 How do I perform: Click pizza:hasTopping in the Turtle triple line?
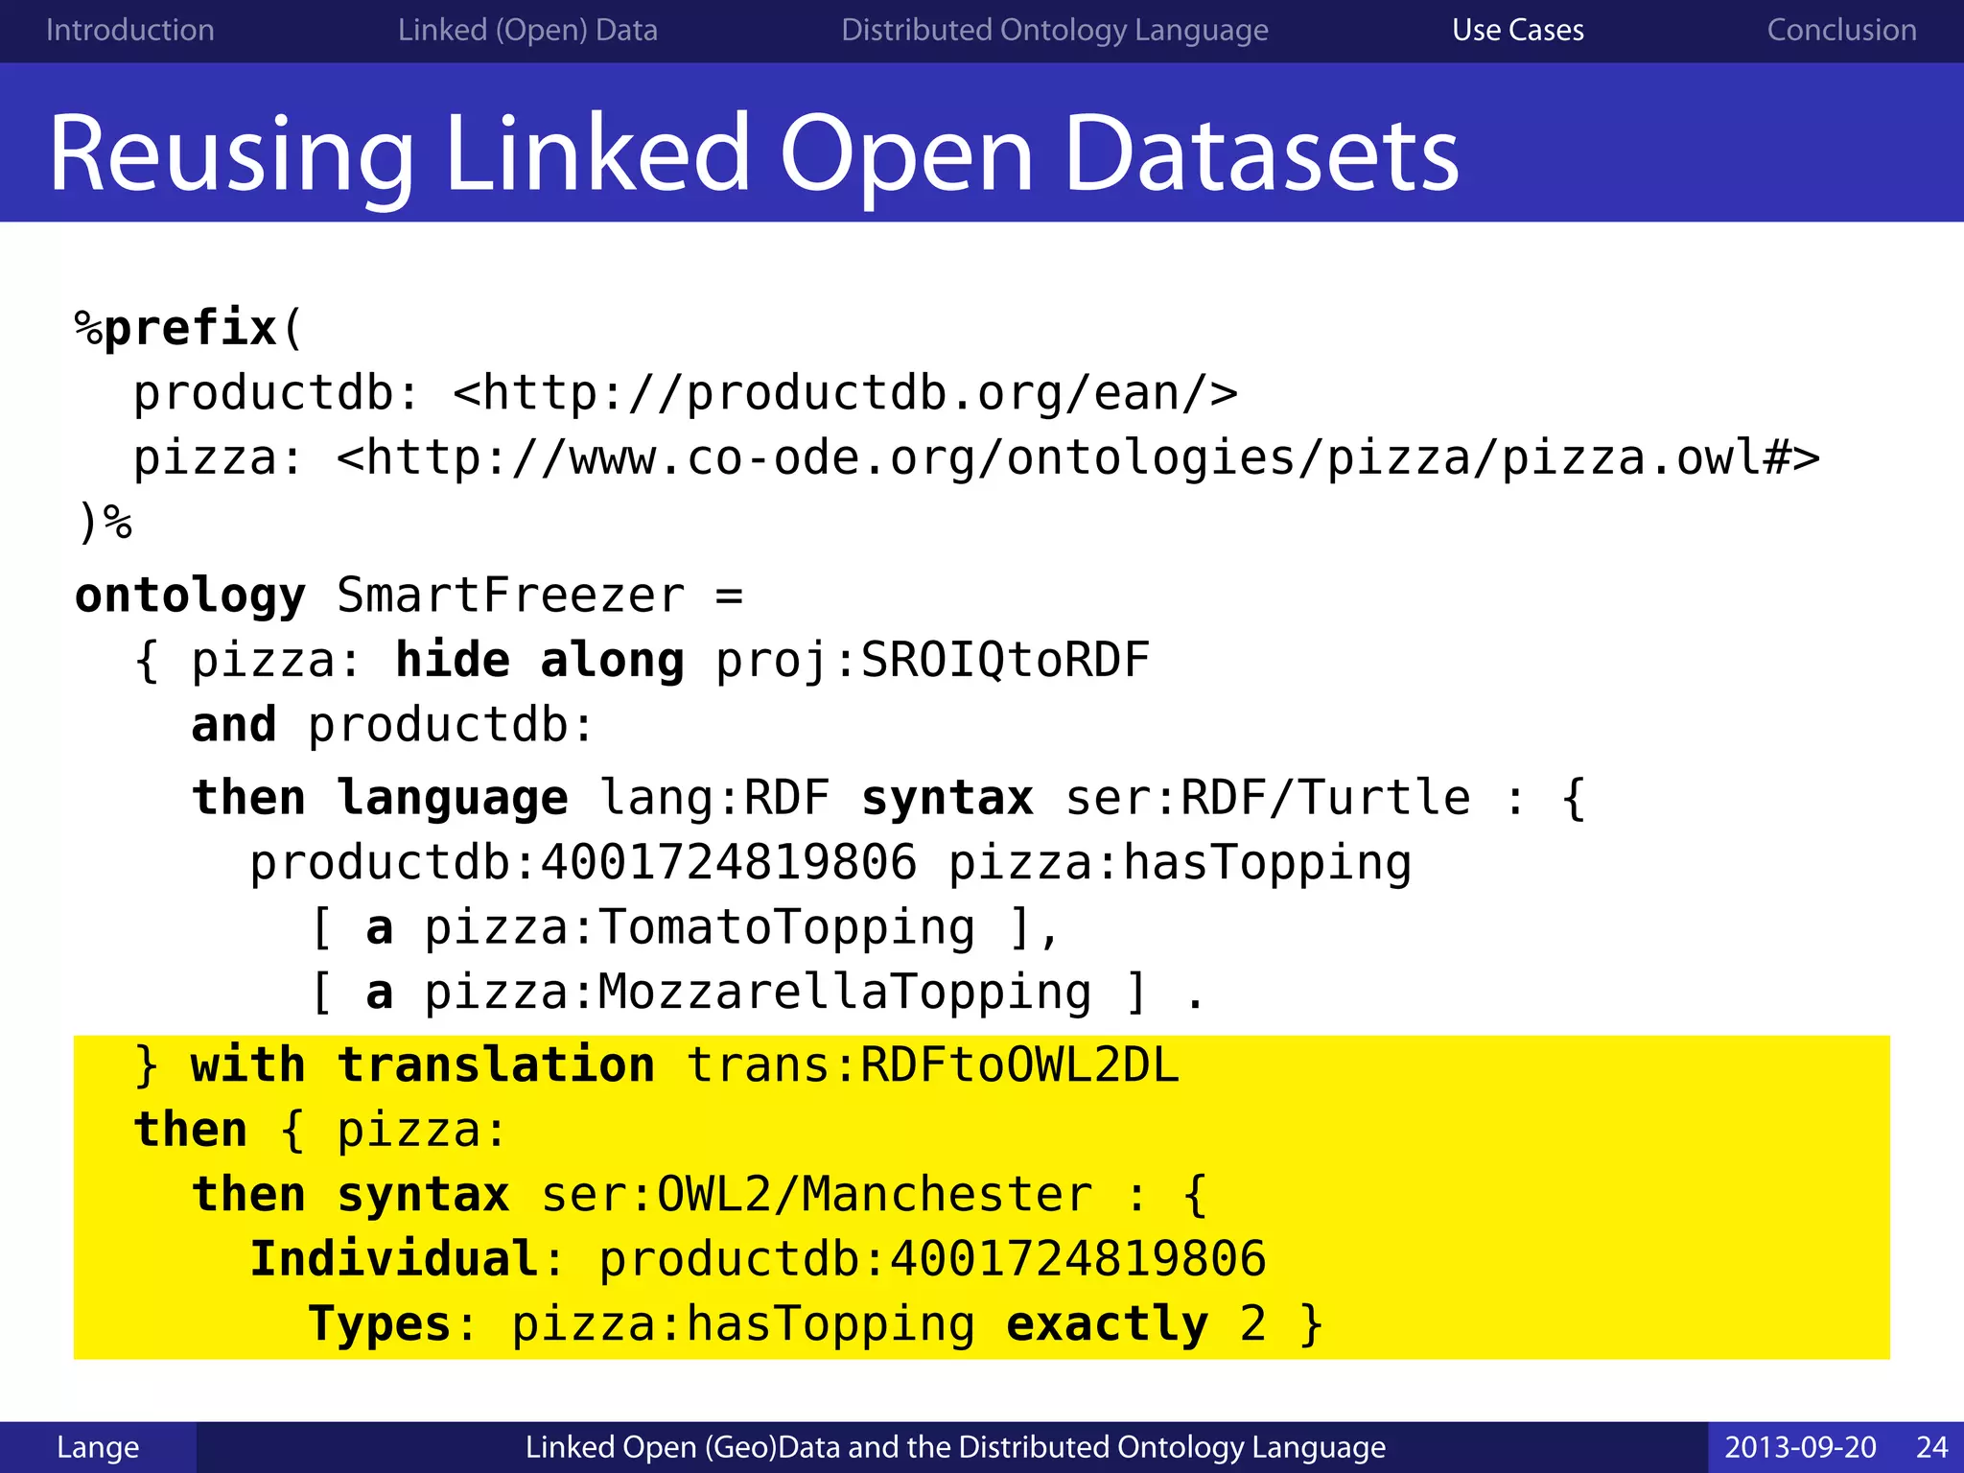pos(1180,863)
